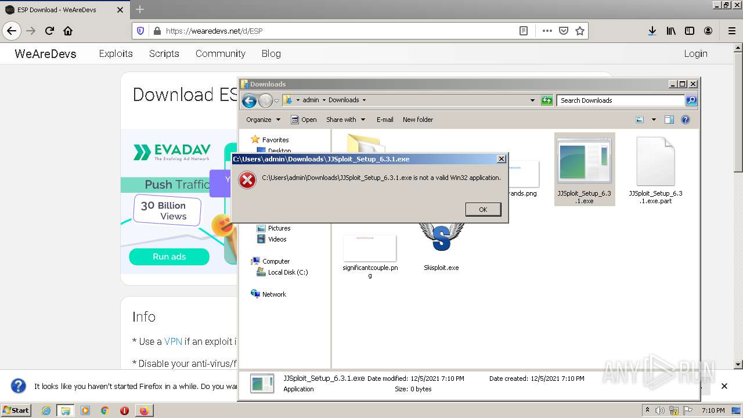743x418 pixels.
Task: Open Firefox downloads panel
Action: point(652,31)
